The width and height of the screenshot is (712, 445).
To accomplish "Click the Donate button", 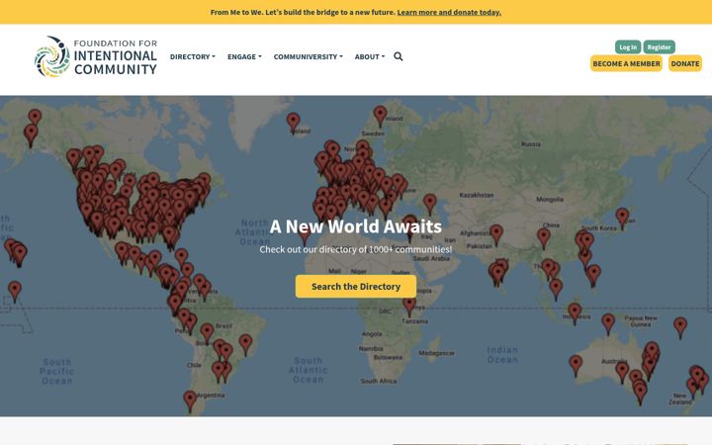I will [684, 63].
